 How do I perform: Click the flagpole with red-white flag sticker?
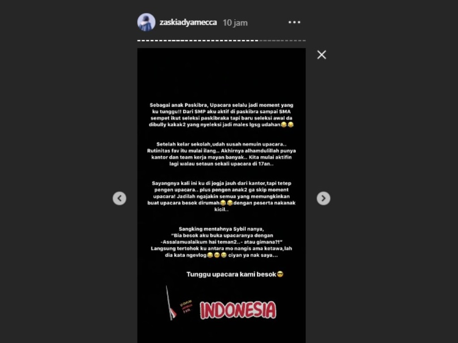(x=171, y=303)
